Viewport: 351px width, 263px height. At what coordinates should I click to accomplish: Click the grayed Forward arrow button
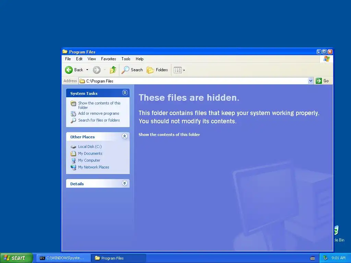click(x=97, y=70)
